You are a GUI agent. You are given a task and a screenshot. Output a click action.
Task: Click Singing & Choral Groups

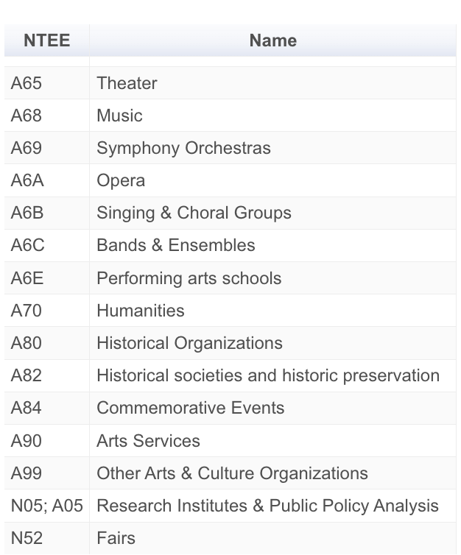(x=194, y=213)
